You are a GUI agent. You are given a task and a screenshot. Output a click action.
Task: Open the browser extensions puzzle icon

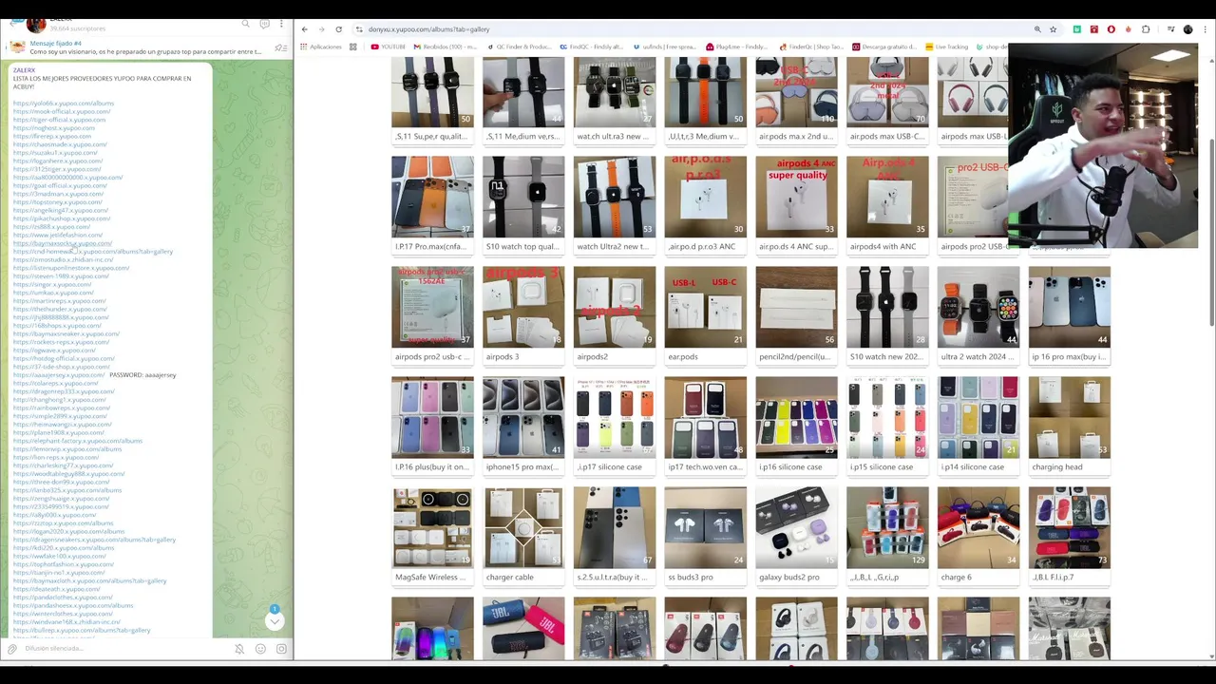point(1146,29)
